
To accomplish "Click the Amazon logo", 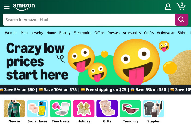I will pyautogui.click(x=24, y=7).
